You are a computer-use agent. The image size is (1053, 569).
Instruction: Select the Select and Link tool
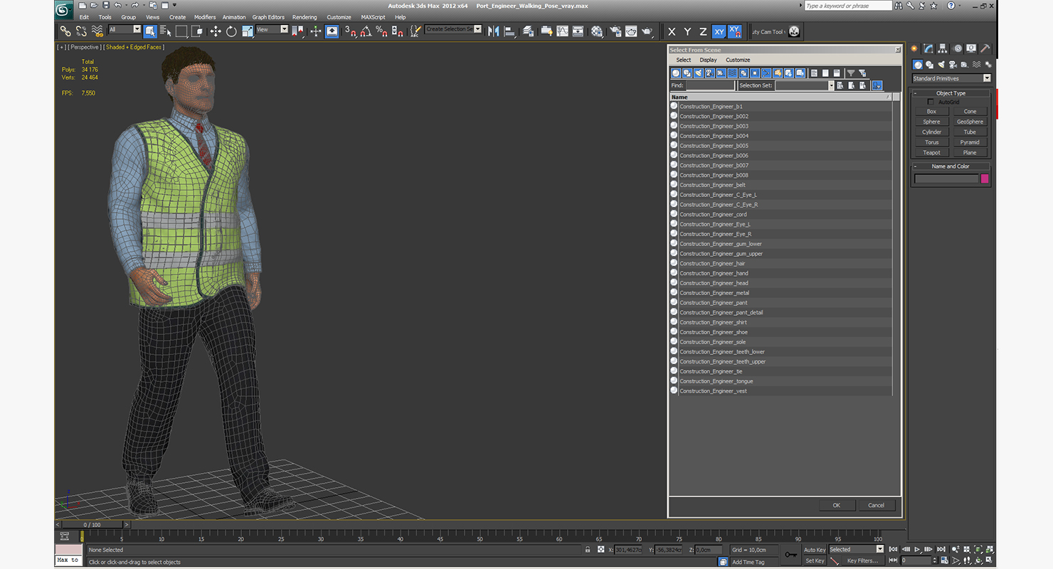(x=65, y=31)
